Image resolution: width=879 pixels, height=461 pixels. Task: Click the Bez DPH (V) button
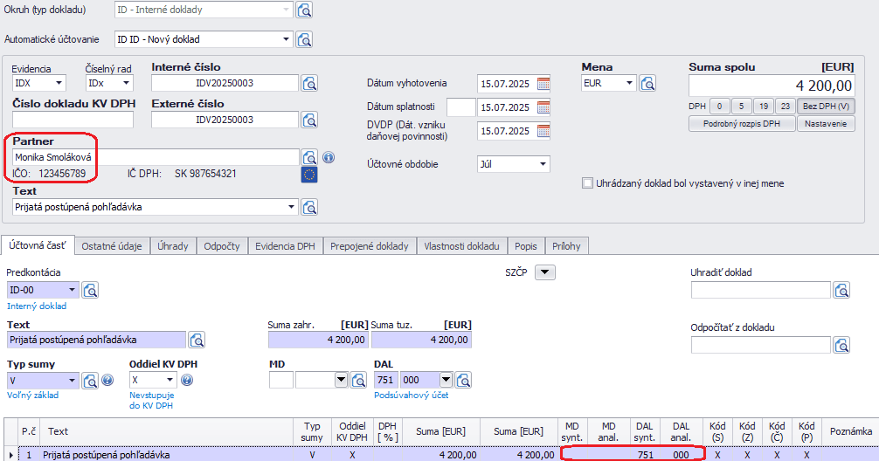coord(826,107)
